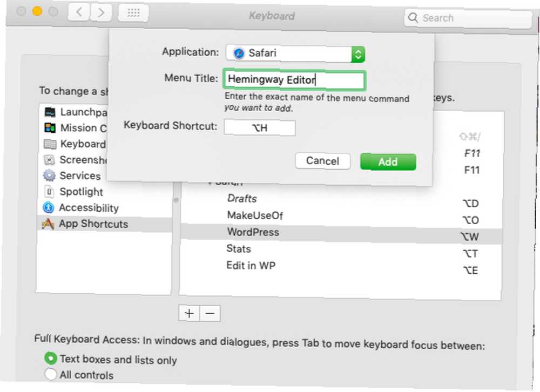Click the plus button to add shortcut
540x392 pixels.
[x=189, y=313]
